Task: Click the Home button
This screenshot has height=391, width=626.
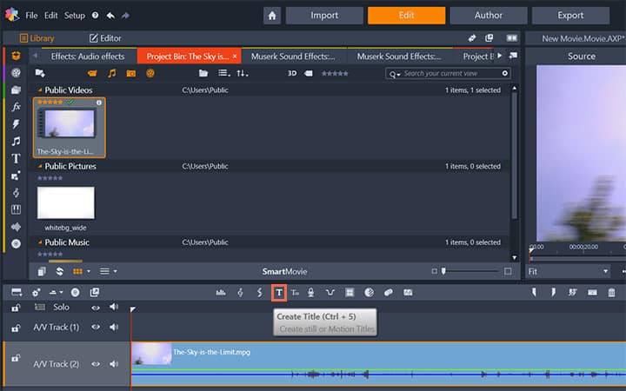Action: point(272,16)
